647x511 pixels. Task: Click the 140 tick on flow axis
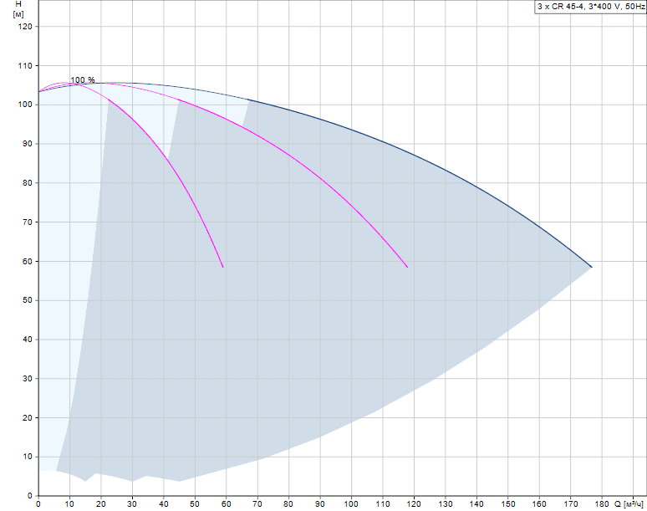(476, 504)
